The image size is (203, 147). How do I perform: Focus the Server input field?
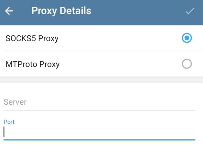point(99,102)
